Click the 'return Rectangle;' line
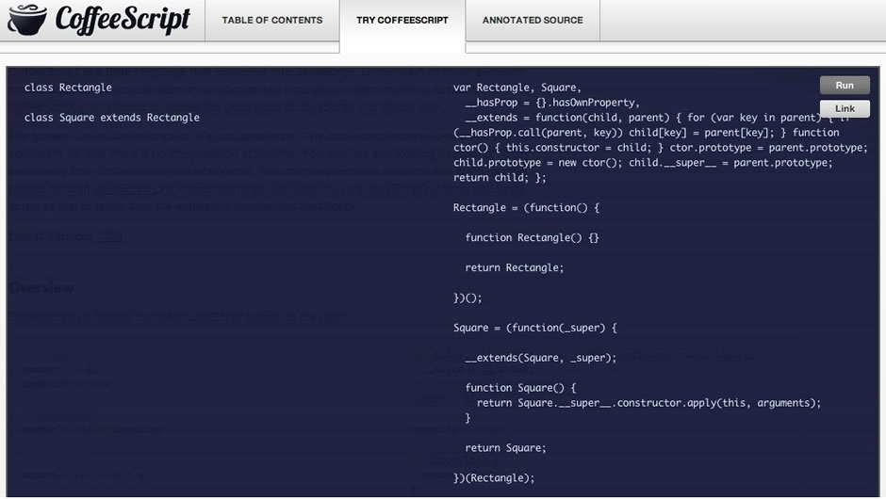The image size is (886, 499). (x=515, y=267)
